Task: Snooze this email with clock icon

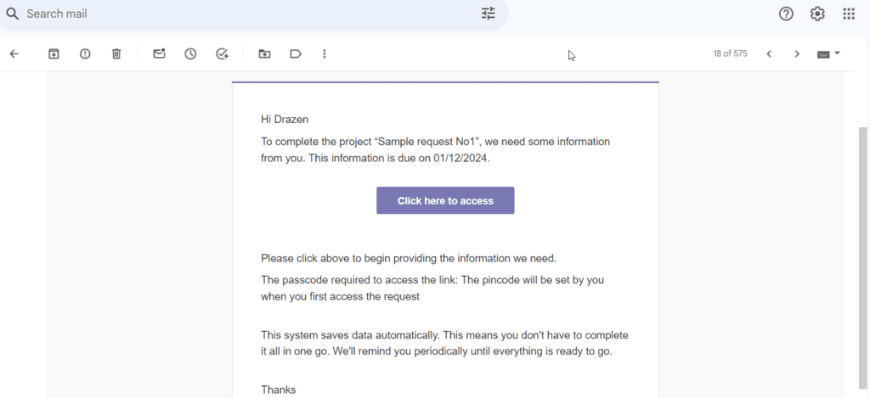Action: 191,53
